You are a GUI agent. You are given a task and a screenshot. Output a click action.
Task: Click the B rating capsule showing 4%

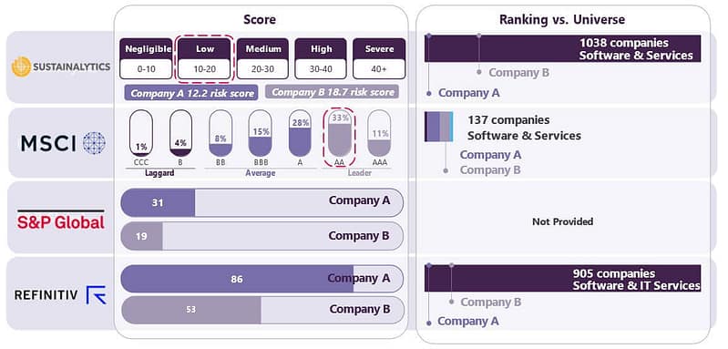tap(180, 133)
